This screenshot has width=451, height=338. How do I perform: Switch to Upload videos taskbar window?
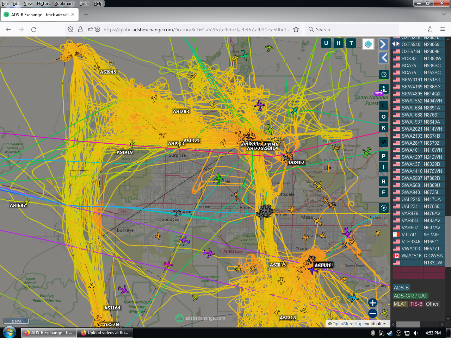tap(104, 333)
